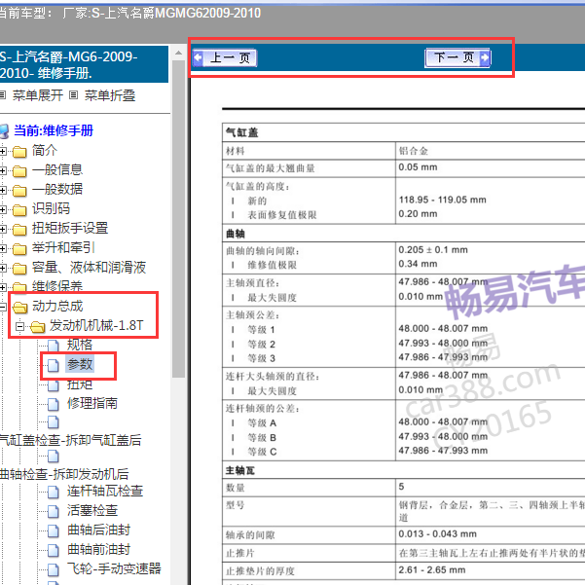Screen dimensions: 585x585
Task: Go to previous page with 上一页 button
Action: [225, 57]
